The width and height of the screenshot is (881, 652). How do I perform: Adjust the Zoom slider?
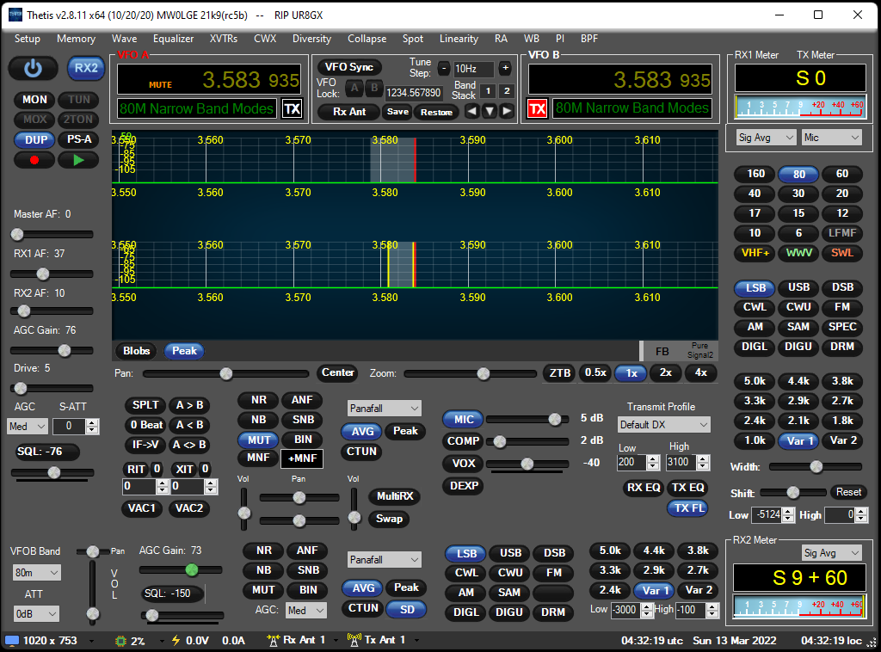470,373
